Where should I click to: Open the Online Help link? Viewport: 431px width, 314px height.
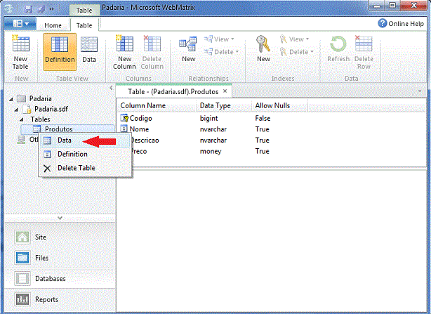(401, 24)
